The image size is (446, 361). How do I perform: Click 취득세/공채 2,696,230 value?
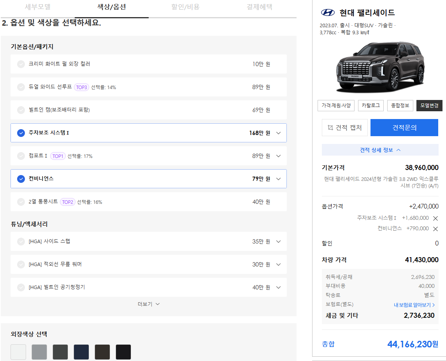click(423, 277)
